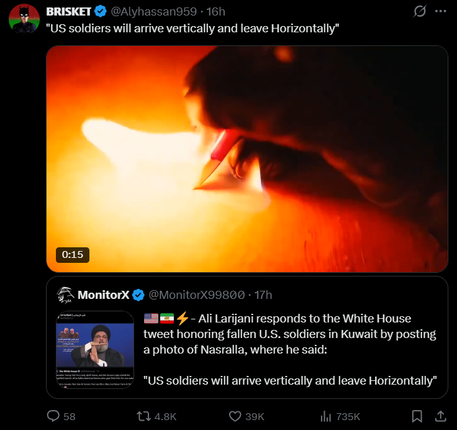457x430 pixels.
Task: Open the quoted post's Nasrallah photo thumbnail
Action: click(95, 349)
